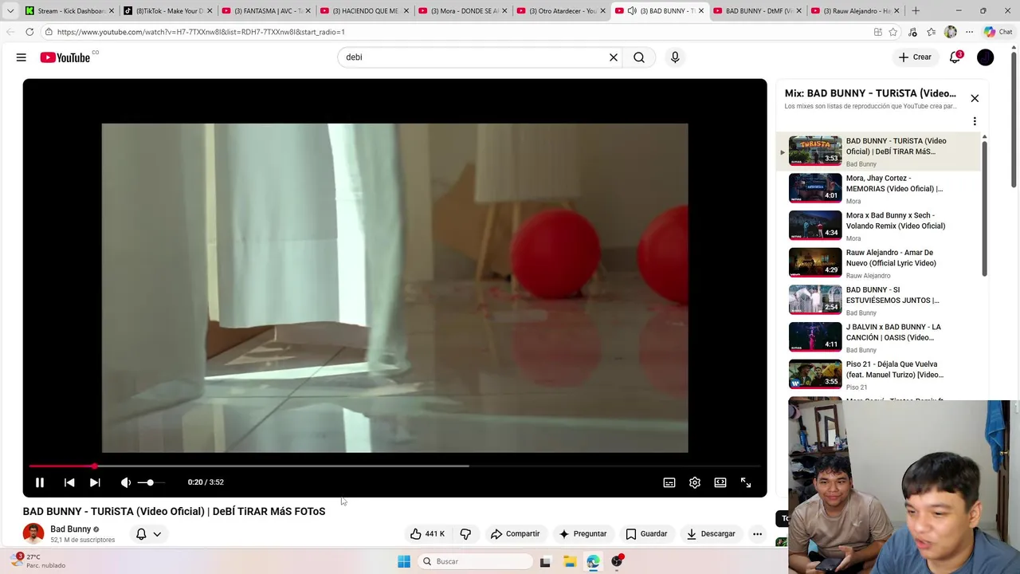The image size is (1020, 574).
Task: Close the Mix playlist panel
Action: (x=975, y=98)
